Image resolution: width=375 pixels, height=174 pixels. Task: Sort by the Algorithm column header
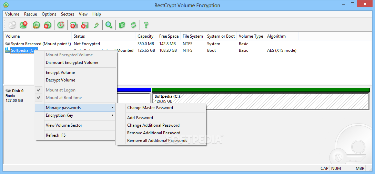282,36
